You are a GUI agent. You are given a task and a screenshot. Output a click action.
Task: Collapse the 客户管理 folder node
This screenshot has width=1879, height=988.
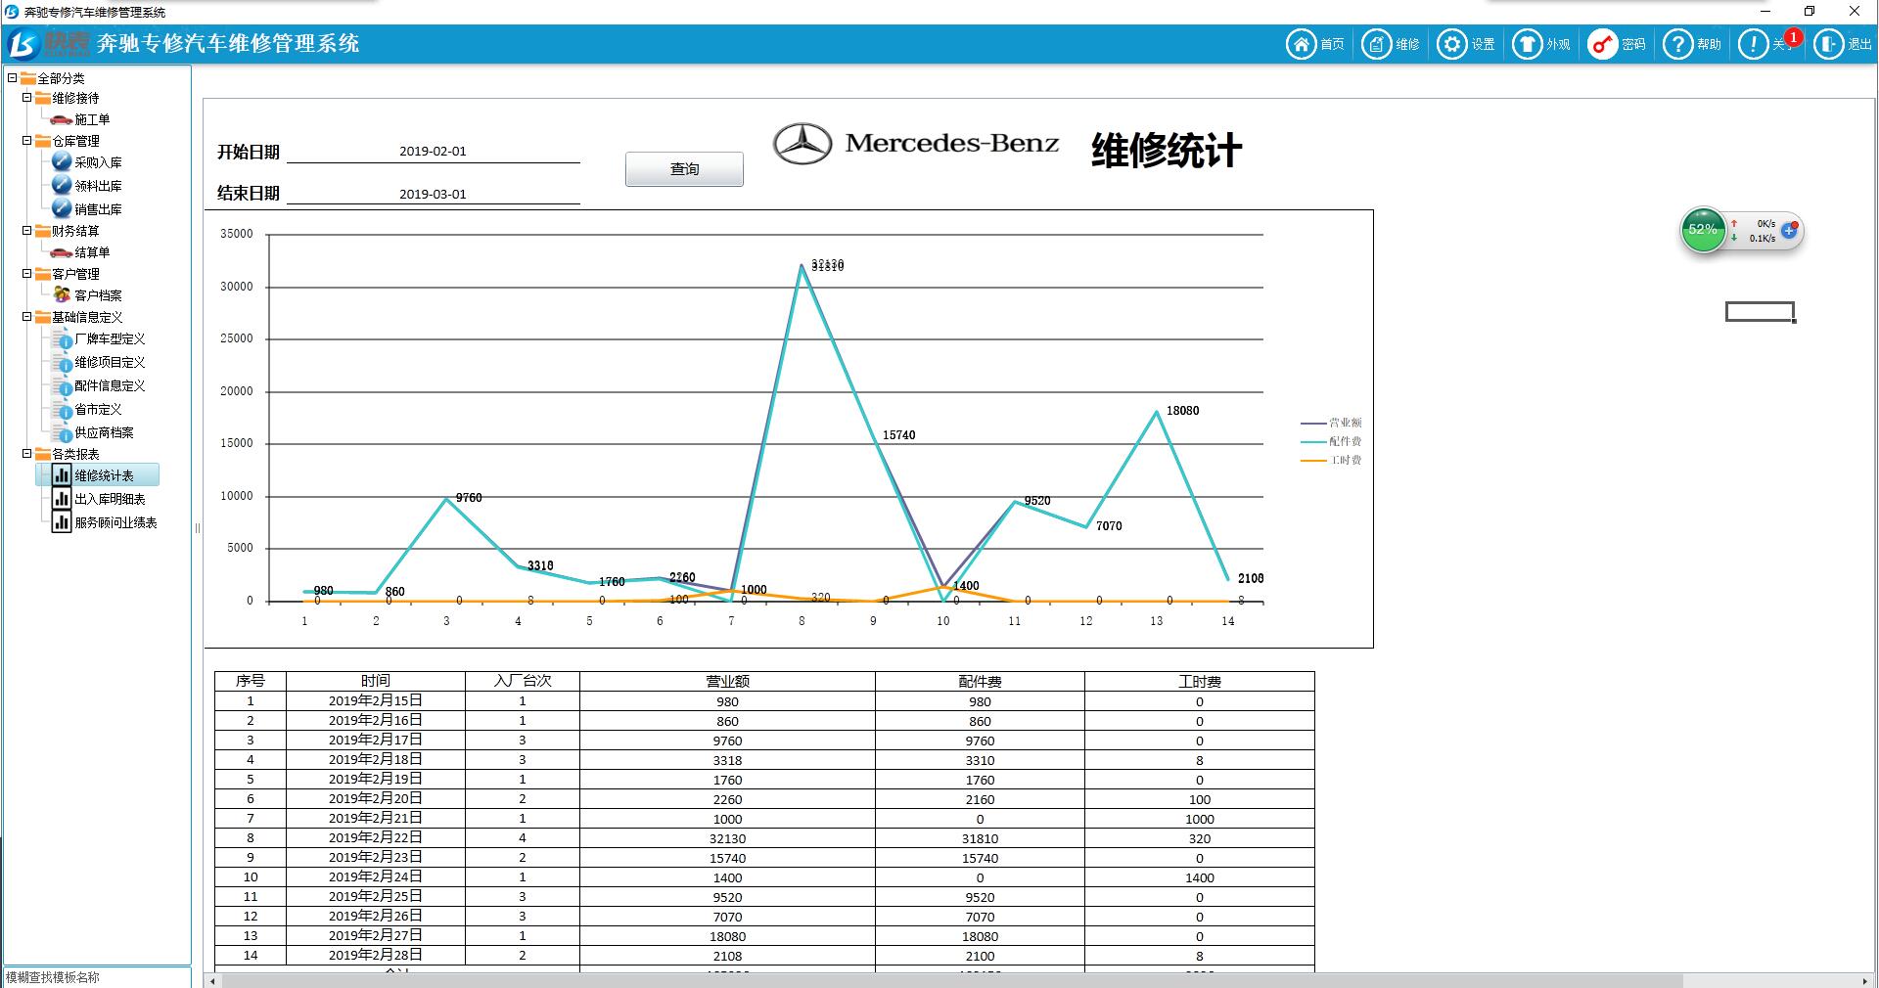point(27,274)
